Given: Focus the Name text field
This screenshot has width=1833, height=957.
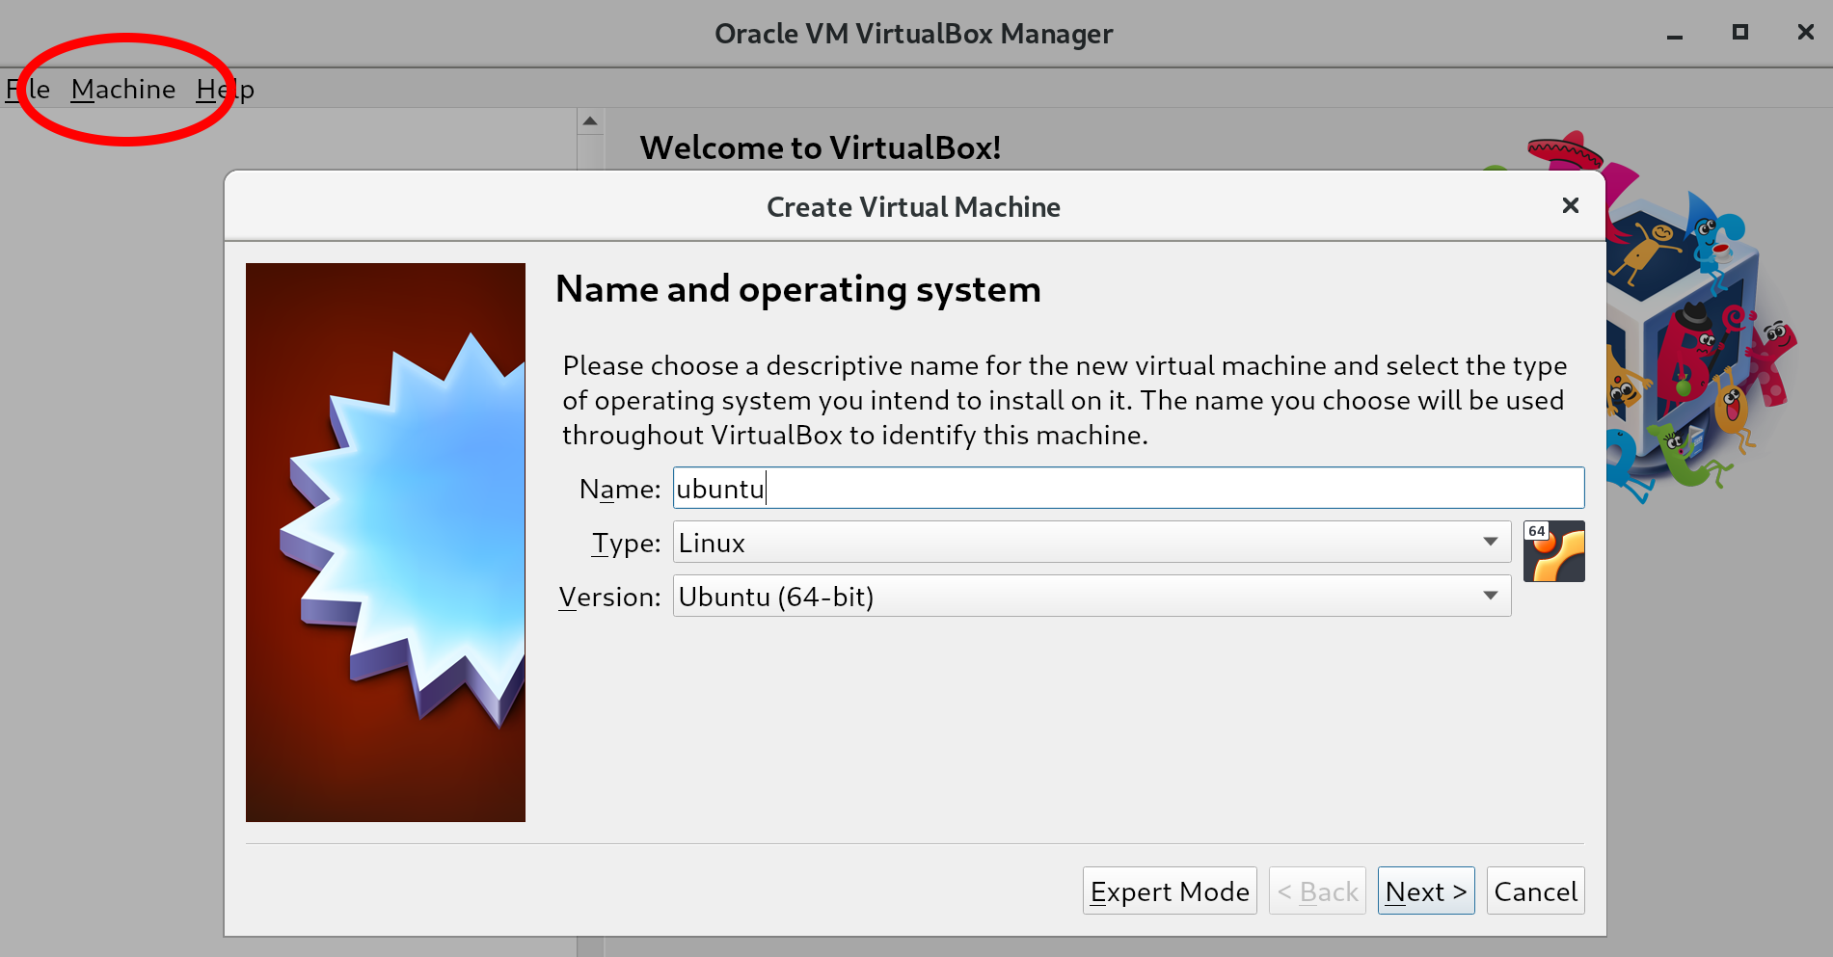Looking at the screenshot, I should click(x=1128, y=489).
